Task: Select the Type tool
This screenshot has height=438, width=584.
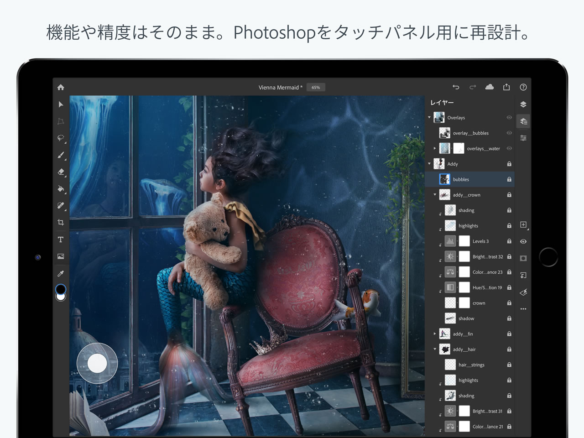Action: 61,240
